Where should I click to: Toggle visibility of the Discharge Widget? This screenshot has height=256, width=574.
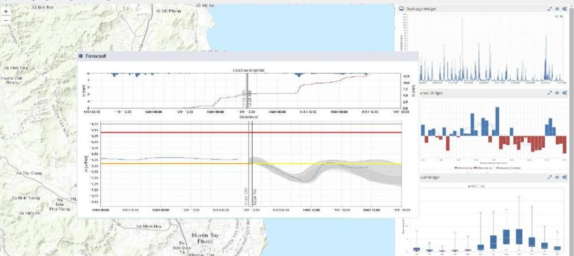[x=557, y=9]
